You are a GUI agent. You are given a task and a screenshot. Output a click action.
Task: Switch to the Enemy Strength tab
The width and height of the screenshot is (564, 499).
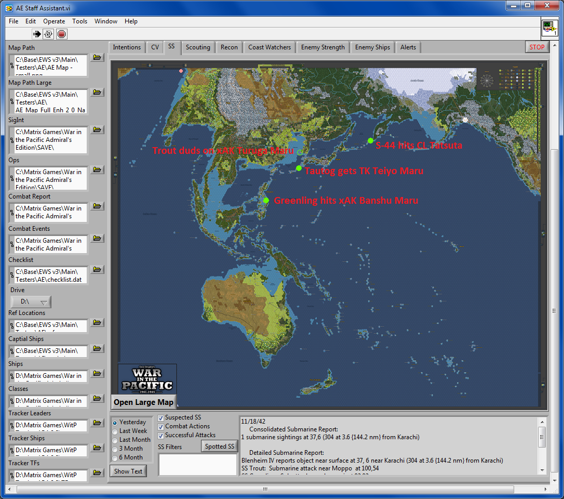tap(323, 47)
